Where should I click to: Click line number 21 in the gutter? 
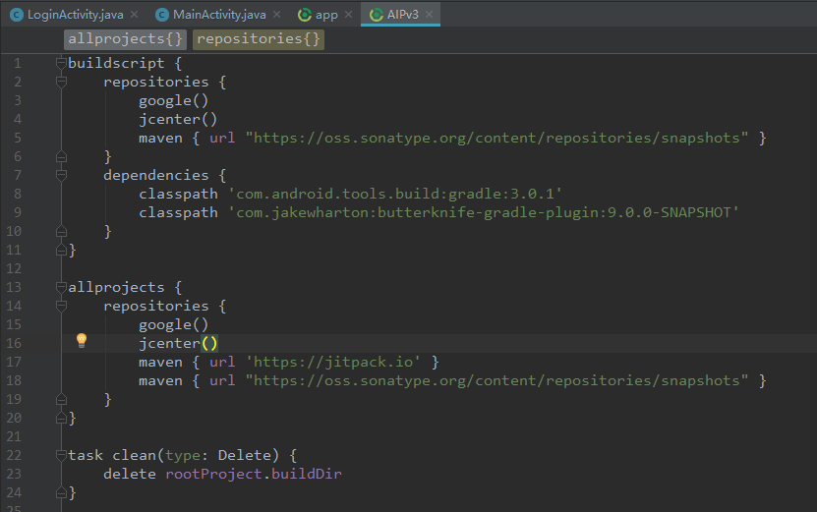tap(14, 436)
